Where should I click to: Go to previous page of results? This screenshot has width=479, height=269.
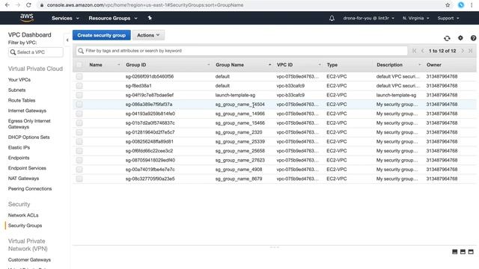[422, 51]
